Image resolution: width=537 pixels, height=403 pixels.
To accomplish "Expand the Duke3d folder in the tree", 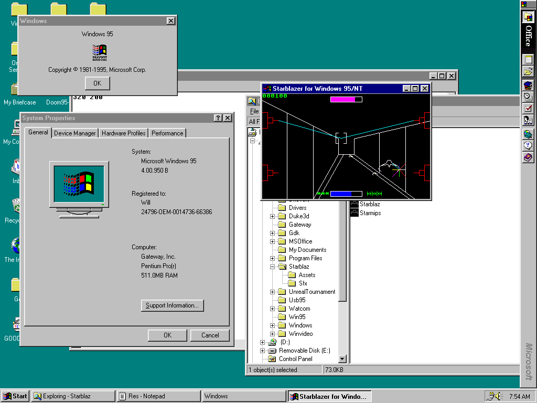I will (x=273, y=216).
